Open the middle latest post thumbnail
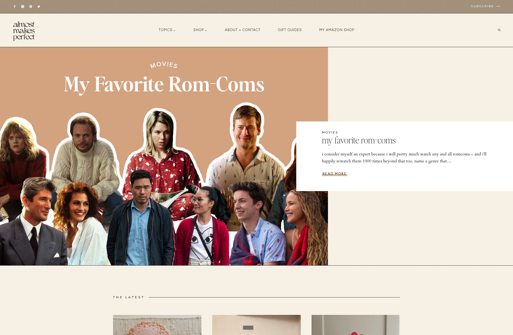 pos(256,325)
